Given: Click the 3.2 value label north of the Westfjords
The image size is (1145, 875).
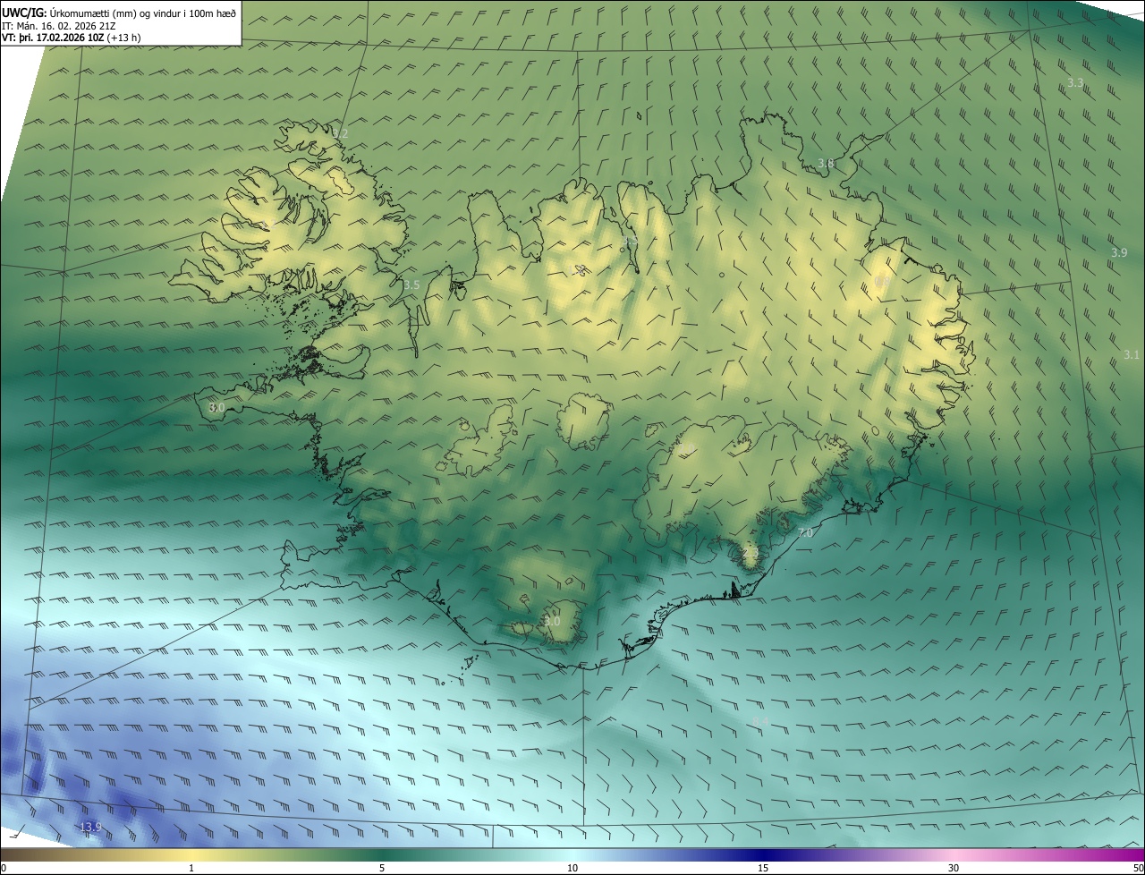Looking at the screenshot, I should point(341,133).
